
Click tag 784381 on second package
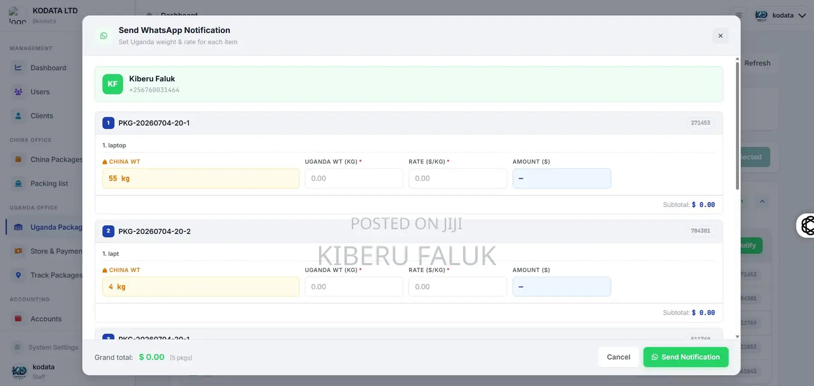pyautogui.click(x=701, y=231)
